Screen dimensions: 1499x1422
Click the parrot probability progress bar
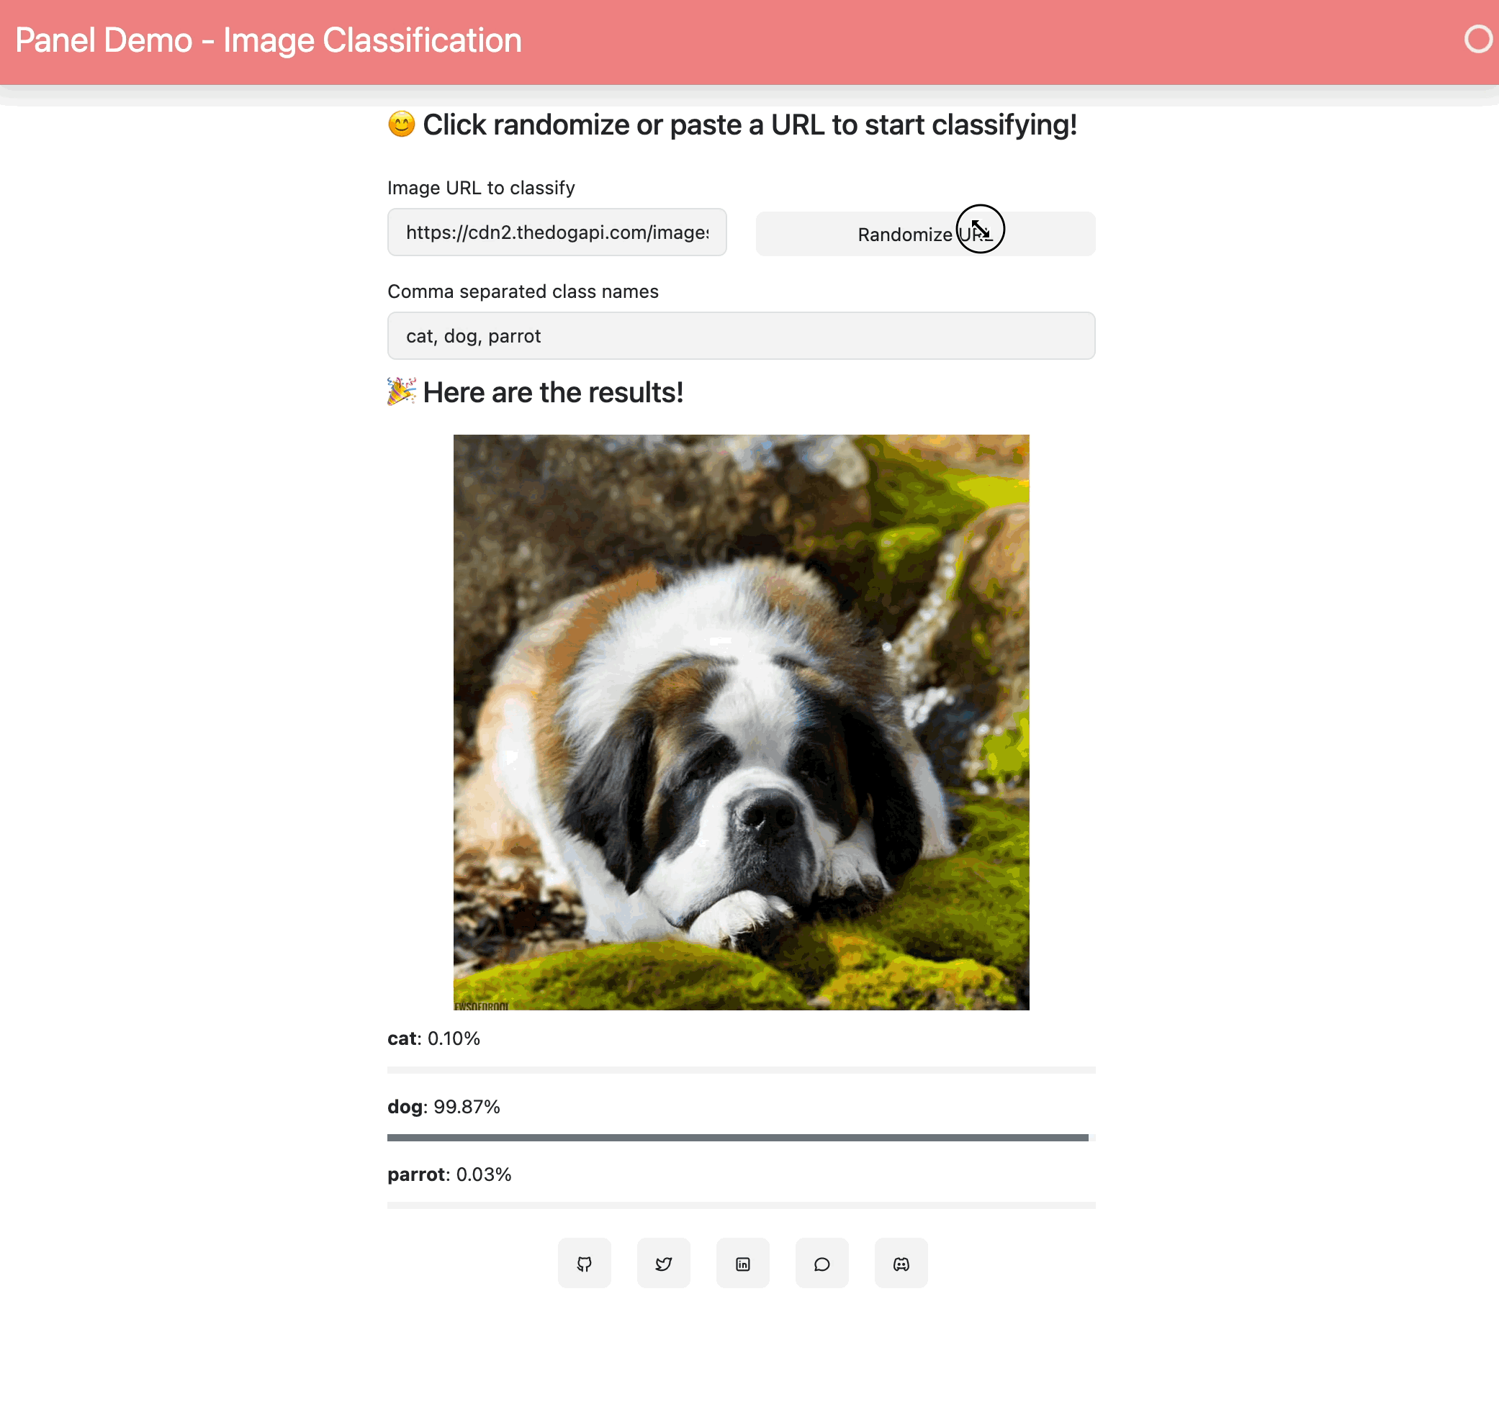[x=741, y=1205]
